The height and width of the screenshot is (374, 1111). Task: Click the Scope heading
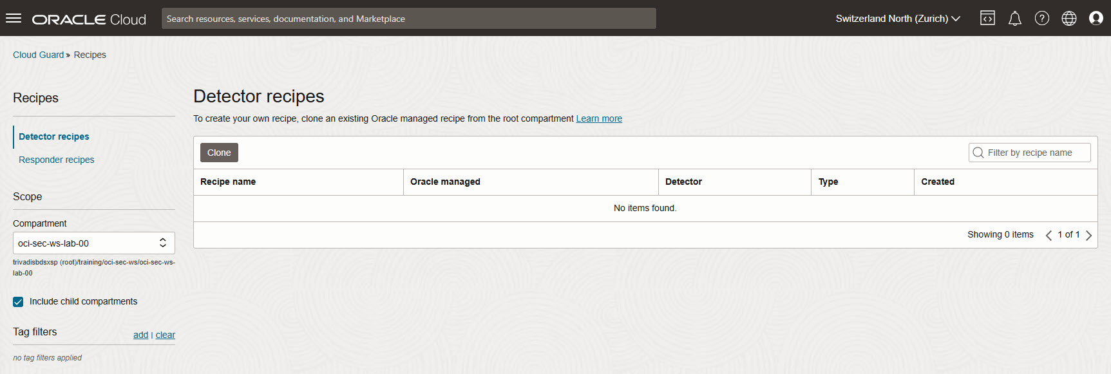[27, 196]
